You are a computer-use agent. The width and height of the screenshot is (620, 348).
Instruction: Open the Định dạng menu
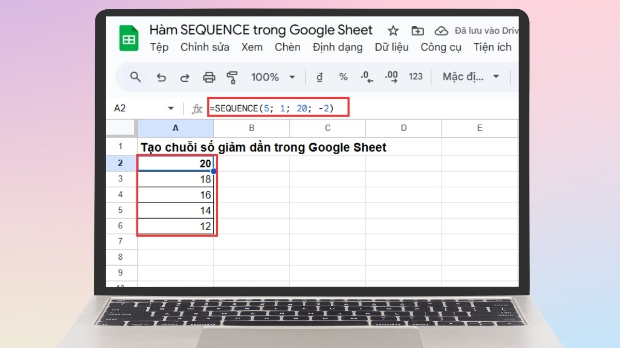[x=337, y=47]
